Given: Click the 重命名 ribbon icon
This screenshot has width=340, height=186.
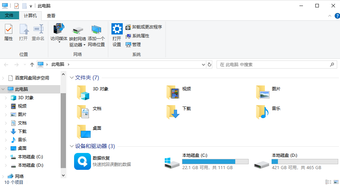Looking at the screenshot, I should coord(38,29).
